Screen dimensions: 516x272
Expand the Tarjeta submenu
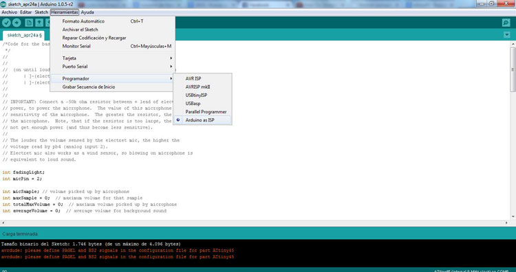pyautogui.click(x=113, y=58)
